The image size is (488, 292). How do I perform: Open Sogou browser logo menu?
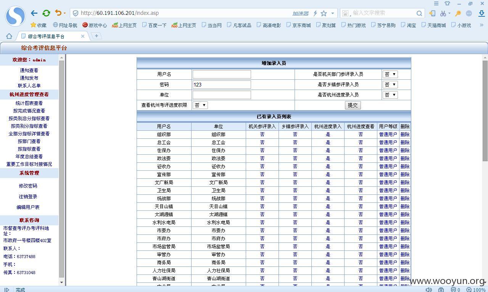click(15, 16)
